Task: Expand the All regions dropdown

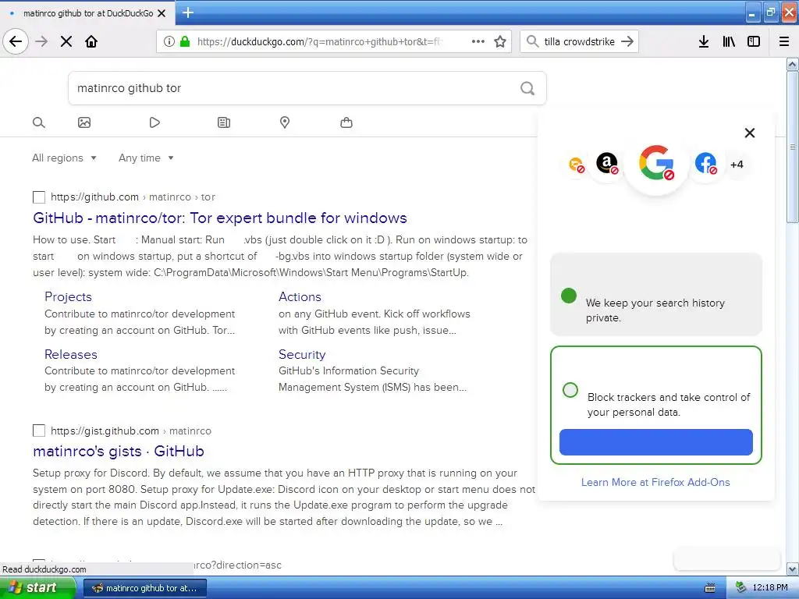Action: [x=64, y=158]
